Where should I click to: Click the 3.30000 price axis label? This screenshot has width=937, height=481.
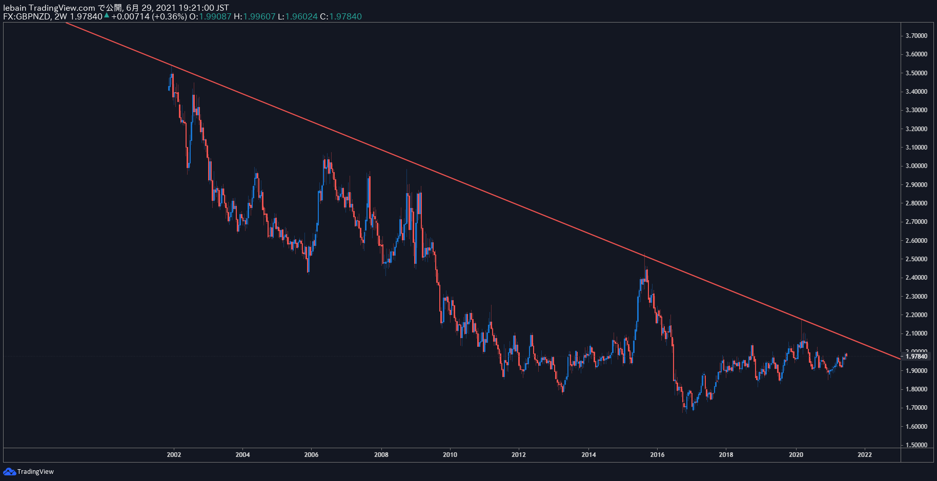point(916,110)
